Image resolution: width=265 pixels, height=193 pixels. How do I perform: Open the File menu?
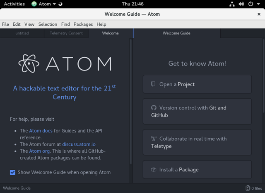(x=5, y=24)
